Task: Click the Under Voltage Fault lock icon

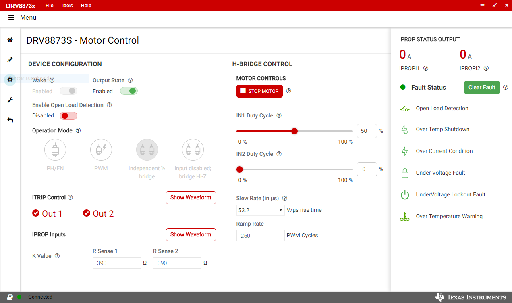Action: click(405, 173)
